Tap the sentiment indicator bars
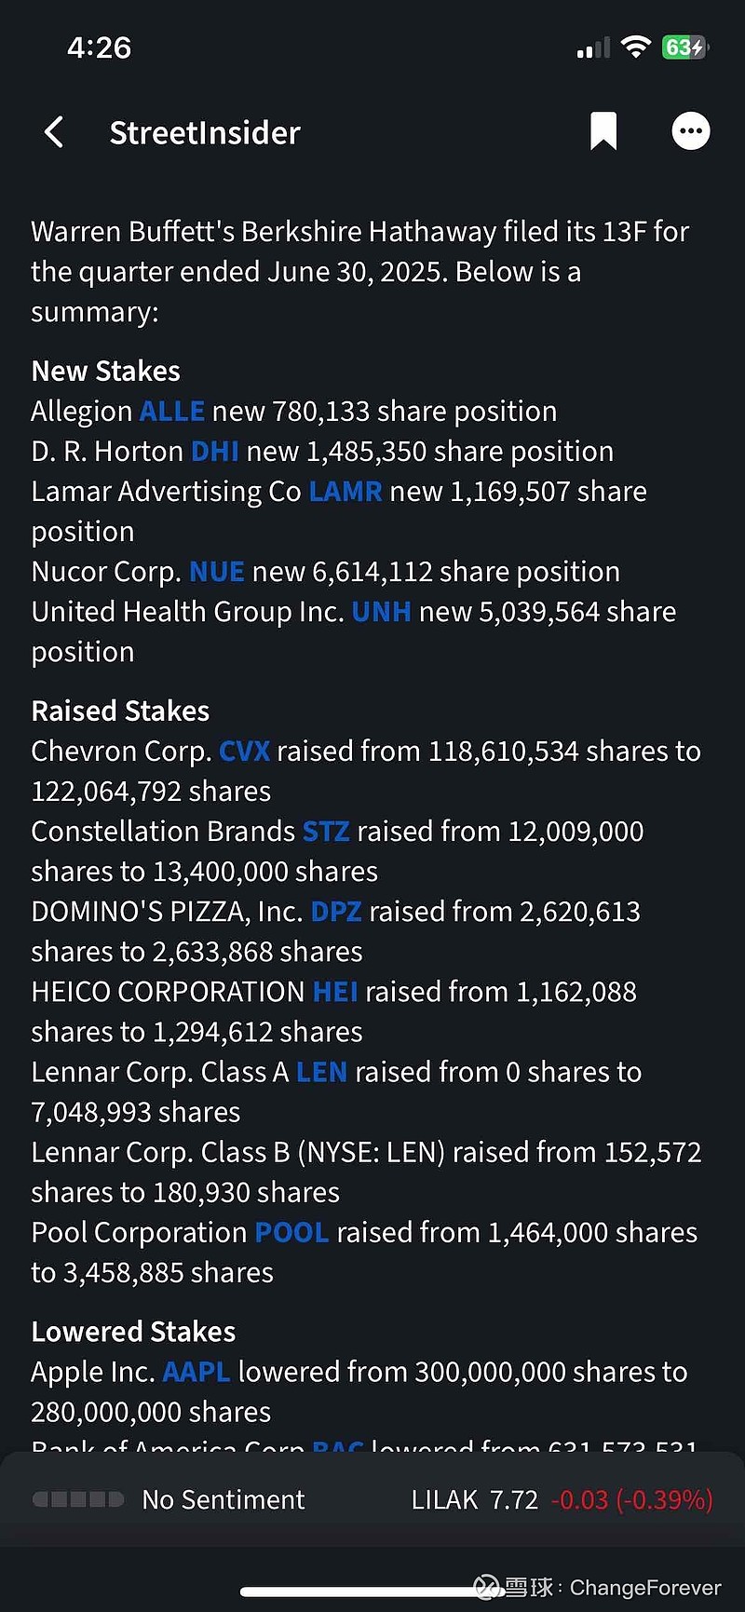This screenshot has height=1612, width=745. 78,1499
